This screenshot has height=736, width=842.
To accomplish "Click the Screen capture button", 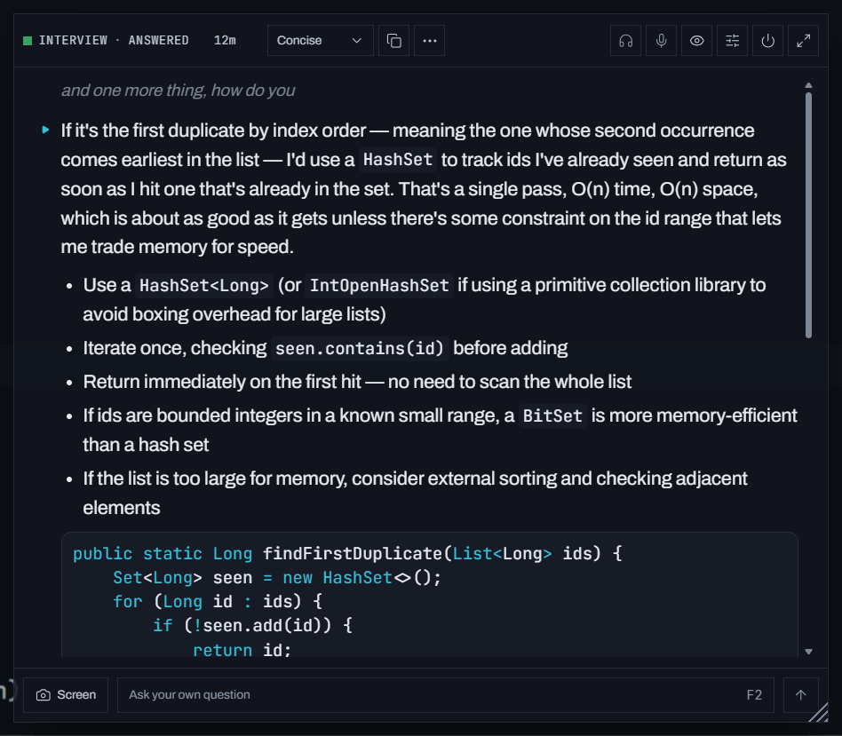I will 66,694.
